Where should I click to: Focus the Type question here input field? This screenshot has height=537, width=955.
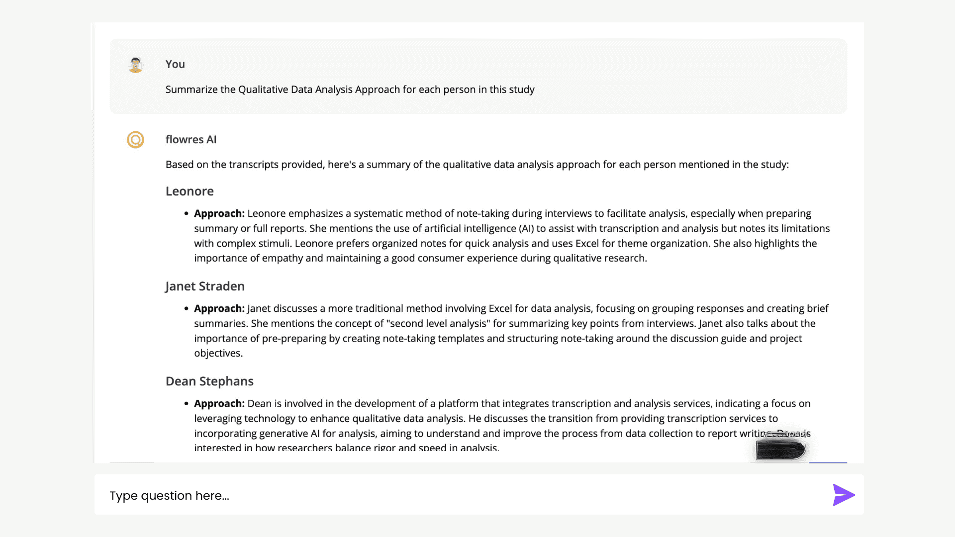[x=448, y=495]
